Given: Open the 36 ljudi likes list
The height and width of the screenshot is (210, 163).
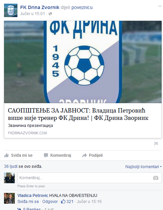Looking at the screenshot, I should coord(11,166).
